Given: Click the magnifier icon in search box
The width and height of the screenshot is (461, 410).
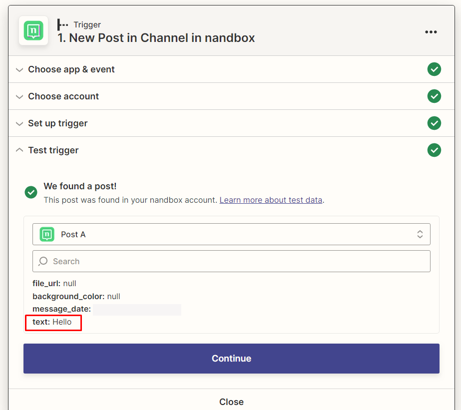Looking at the screenshot, I should (43, 261).
